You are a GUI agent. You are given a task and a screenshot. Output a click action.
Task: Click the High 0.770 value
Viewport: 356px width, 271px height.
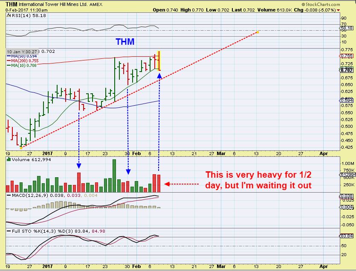(192, 10)
